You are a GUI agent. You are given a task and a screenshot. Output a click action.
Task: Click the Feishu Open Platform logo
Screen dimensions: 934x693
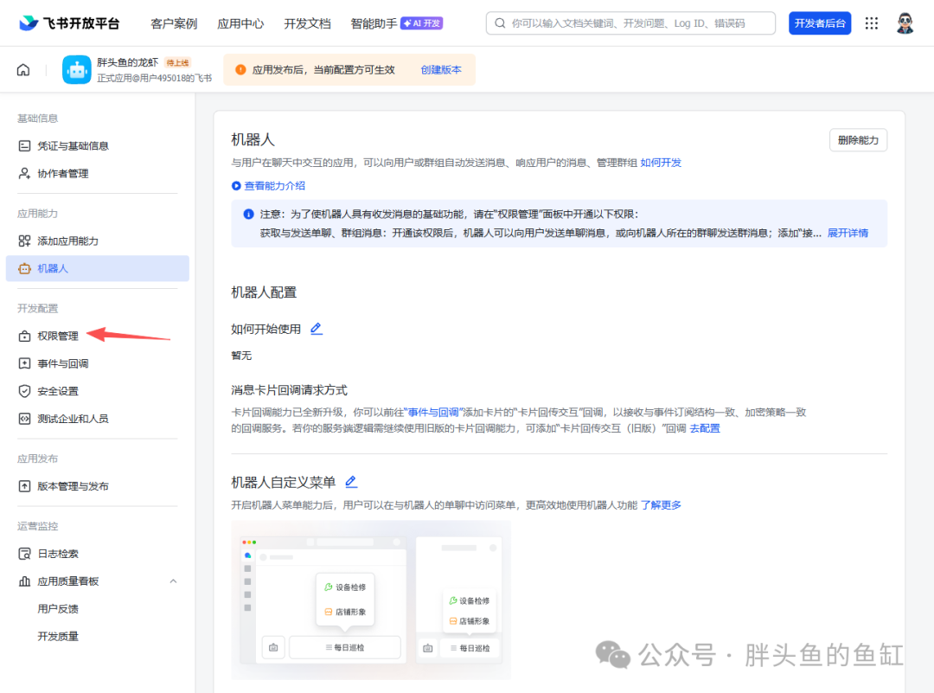pos(70,23)
